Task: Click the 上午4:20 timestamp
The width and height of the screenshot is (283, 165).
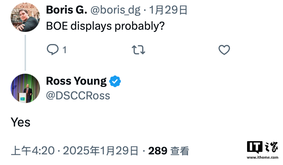Action: (x=33, y=151)
